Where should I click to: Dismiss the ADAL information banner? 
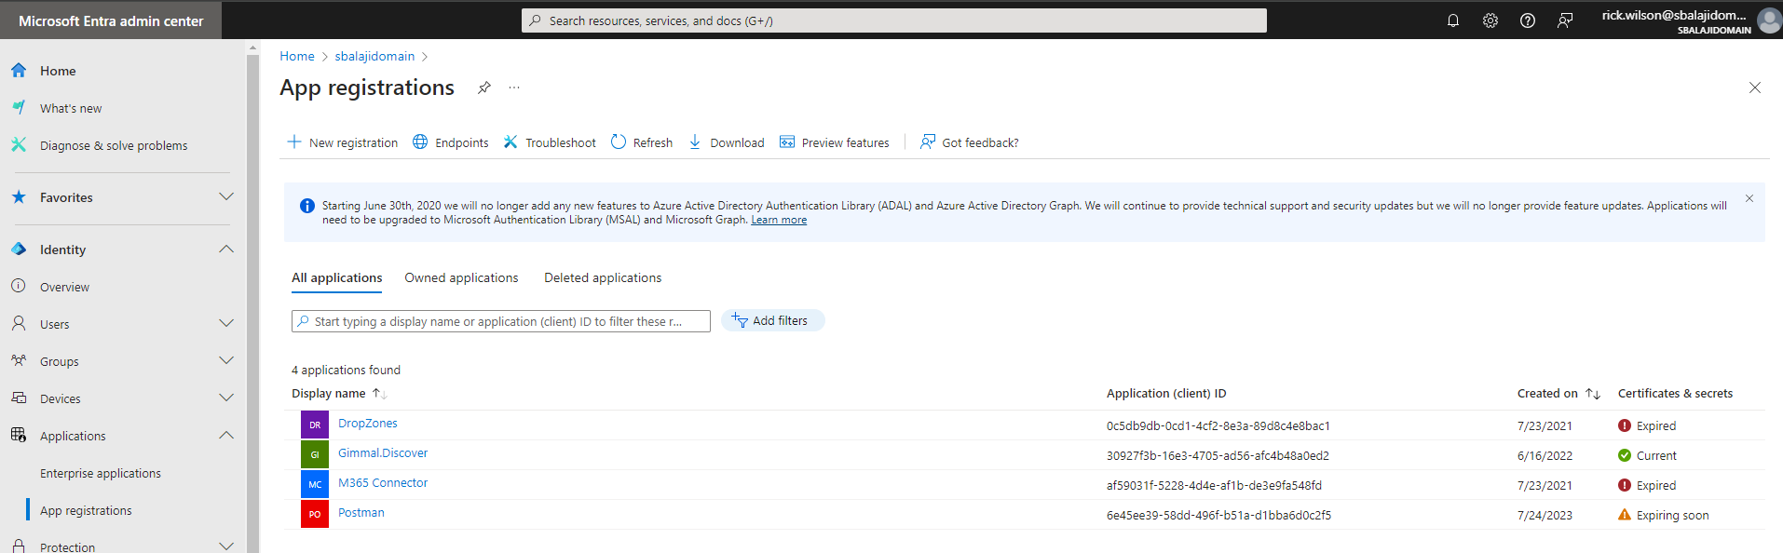(x=1749, y=198)
